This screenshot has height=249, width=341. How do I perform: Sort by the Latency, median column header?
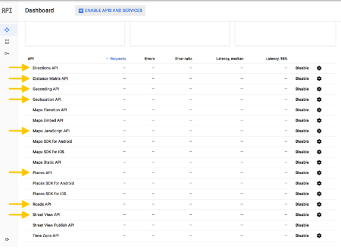[x=230, y=59]
